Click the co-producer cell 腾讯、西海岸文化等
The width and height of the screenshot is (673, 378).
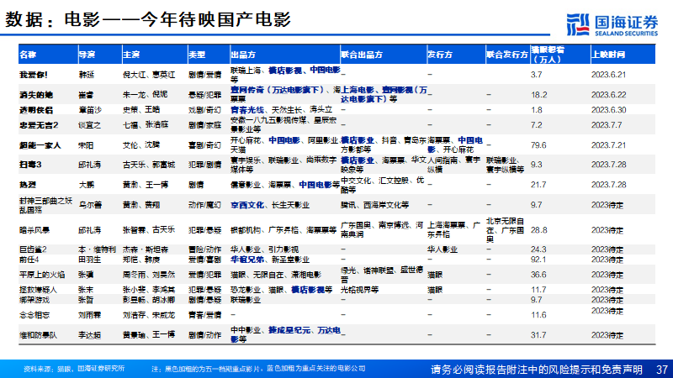[x=374, y=205]
